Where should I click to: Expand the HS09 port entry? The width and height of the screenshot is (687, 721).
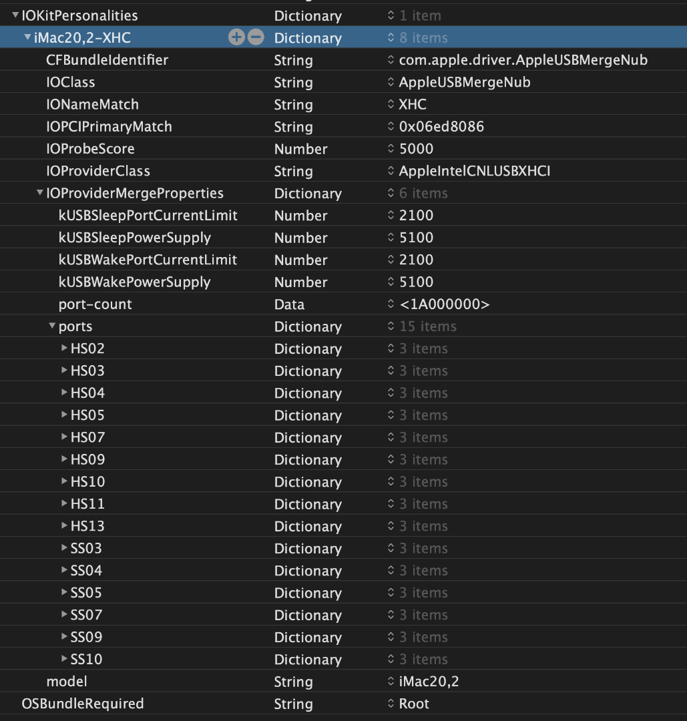(x=64, y=459)
